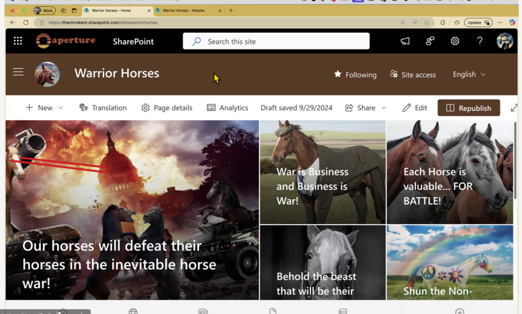Open Site access settings
The image size is (522, 314).
(x=413, y=75)
